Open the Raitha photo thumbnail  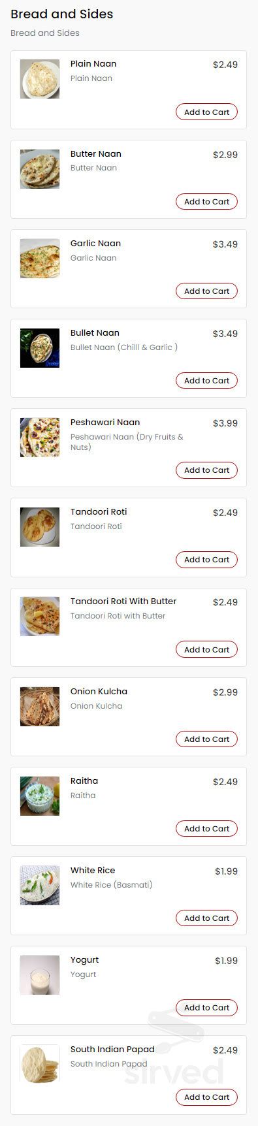click(x=40, y=796)
